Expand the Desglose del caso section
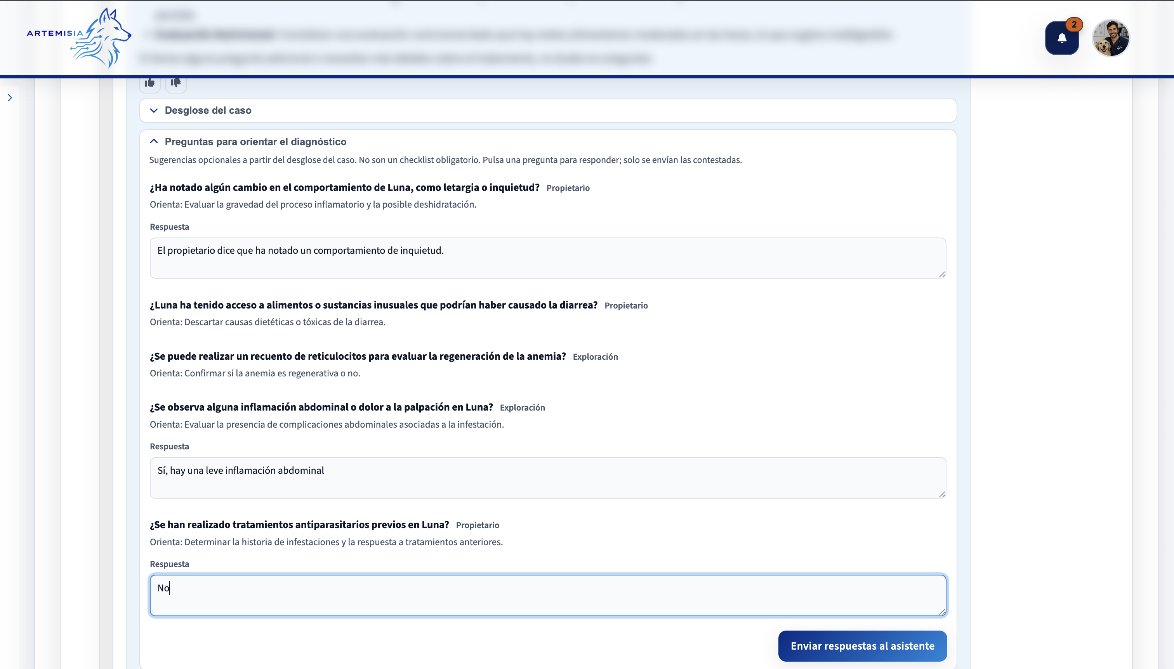This screenshot has width=1174, height=669. pos(548,110)
